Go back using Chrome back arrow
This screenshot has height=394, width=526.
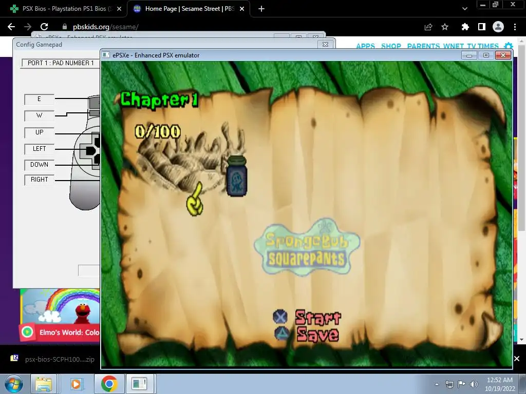(x=11, y=27)
